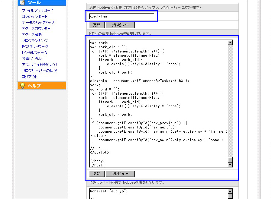Click the 'var work;' line in the editor
The height and width of the screenshot is (199, 272).
coord(99,43)
